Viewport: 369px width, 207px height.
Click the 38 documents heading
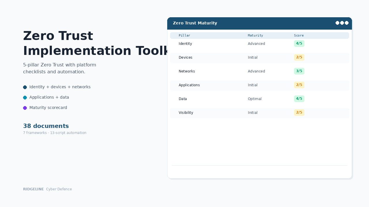pyautogui.click(x=46, y=126)
